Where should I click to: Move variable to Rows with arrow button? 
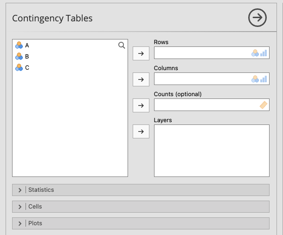click(x=141, y=53)
